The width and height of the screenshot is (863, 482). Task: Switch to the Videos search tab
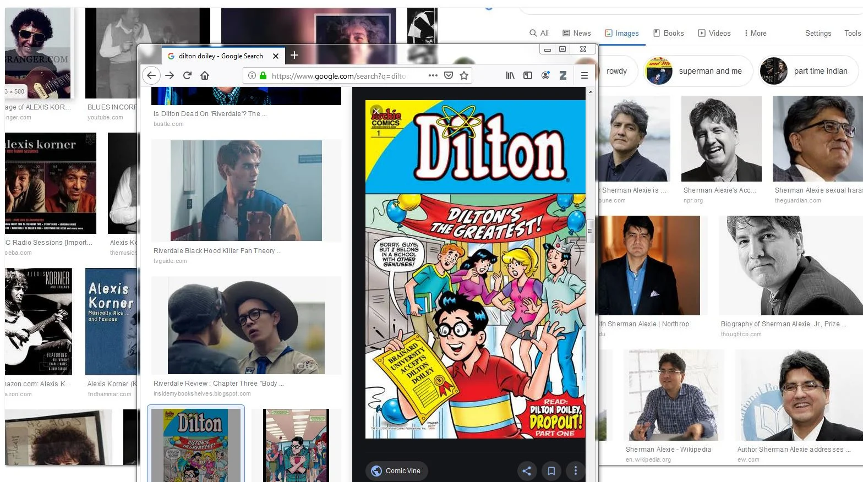[x=714, y=33]
